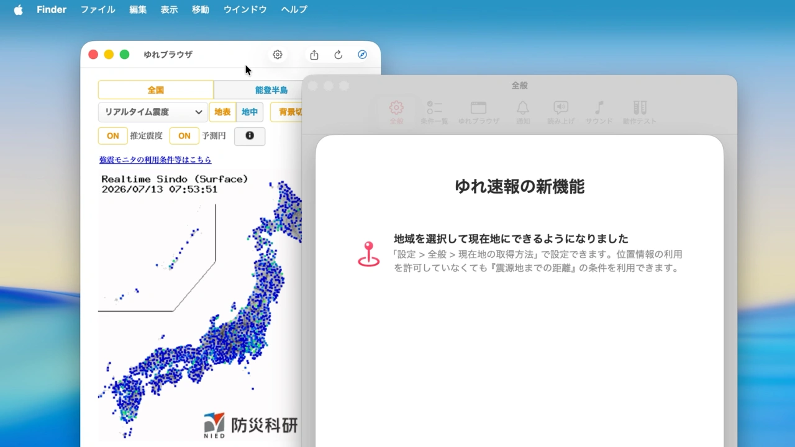This screenshot has height=447, width=795.
Task: Click the realtime seismic intensity map
Action: pos(200,304)
